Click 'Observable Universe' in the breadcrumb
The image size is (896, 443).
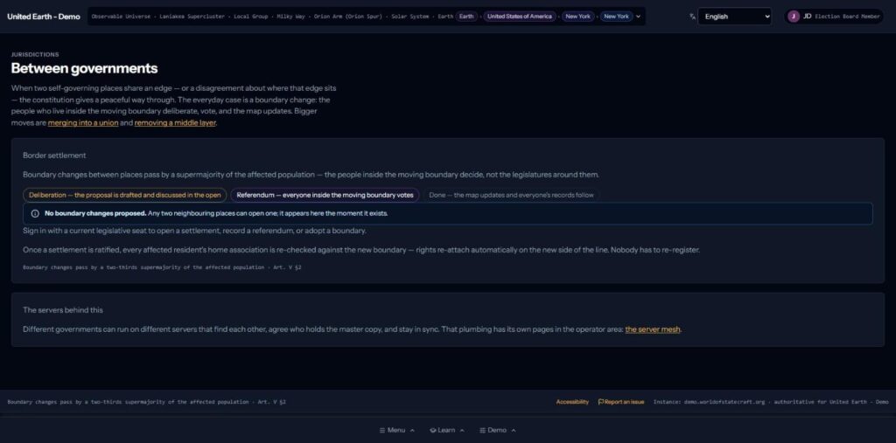pyautogui.click(x=121, y=17)
